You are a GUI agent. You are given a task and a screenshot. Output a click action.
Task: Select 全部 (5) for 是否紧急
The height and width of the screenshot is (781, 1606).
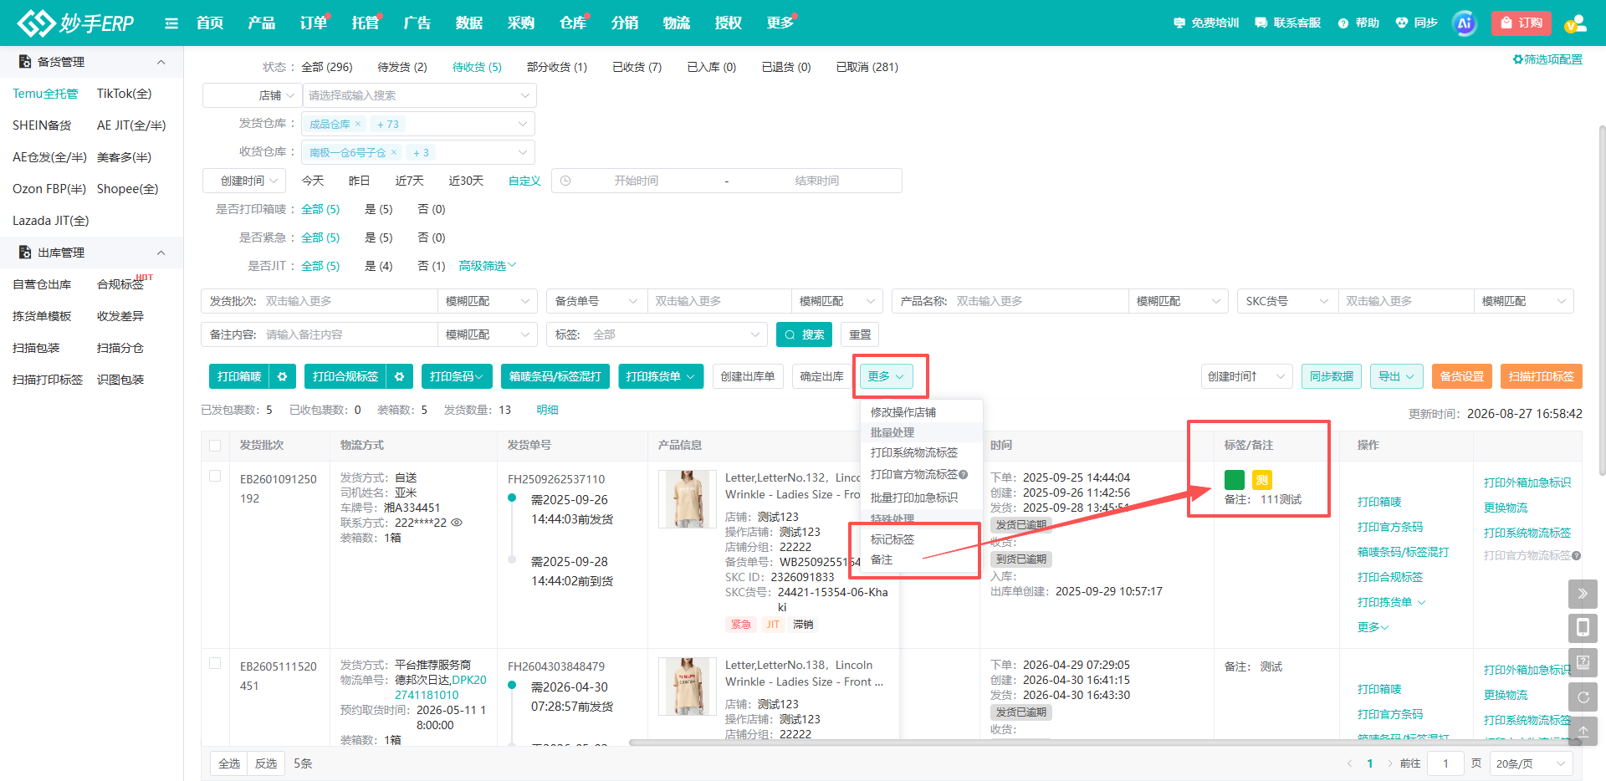320,237
